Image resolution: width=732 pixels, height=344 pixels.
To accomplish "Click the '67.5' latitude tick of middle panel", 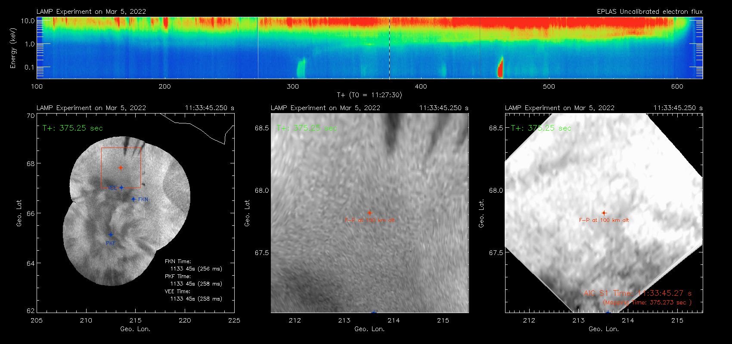I will pos(262,253).
